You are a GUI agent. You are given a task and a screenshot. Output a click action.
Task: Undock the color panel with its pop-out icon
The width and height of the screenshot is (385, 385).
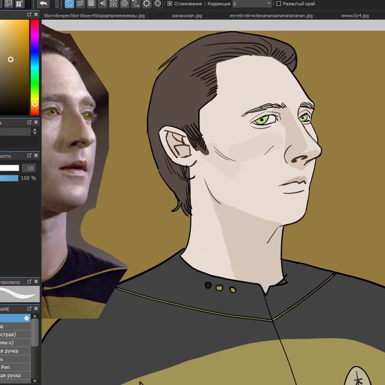29,15
